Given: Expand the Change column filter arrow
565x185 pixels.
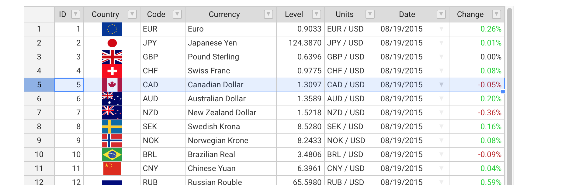Looking at the screenshot, I should click(x=496, y=14).
